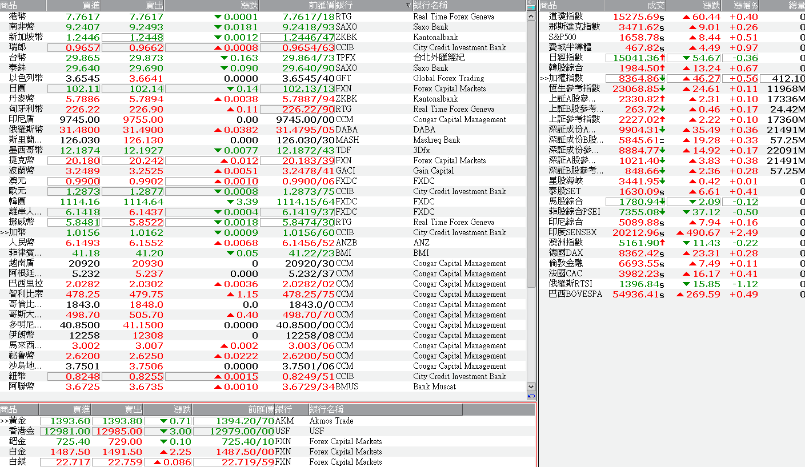The width and height of the screenshot is (805, 467).
Task: Select the 白金 row
Action: pos(267,452)
